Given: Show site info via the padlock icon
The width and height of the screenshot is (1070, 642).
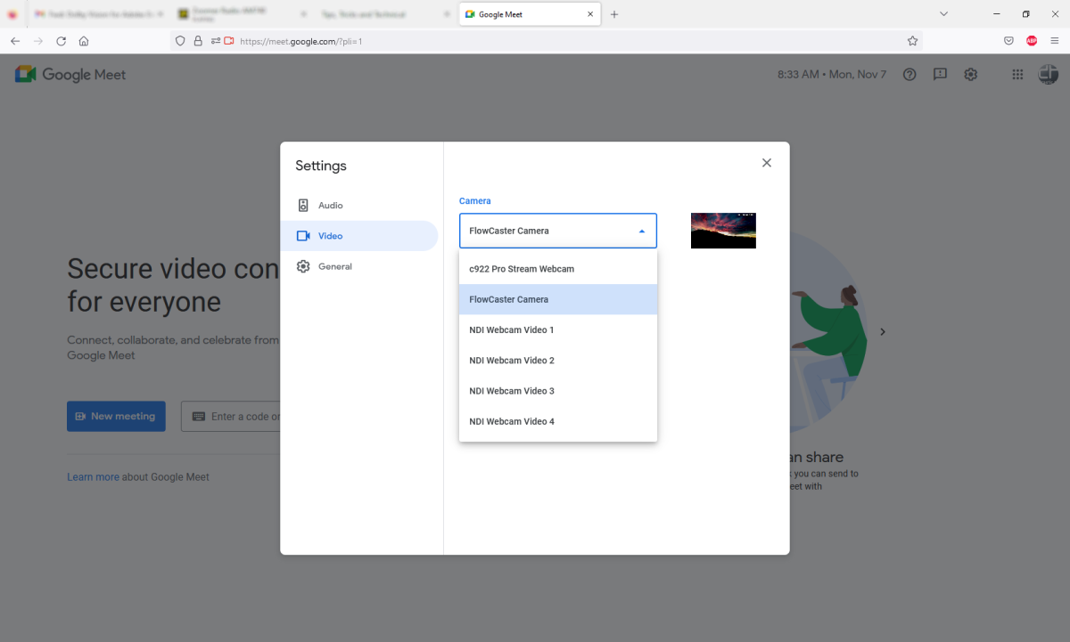Looking at the screenshot, I should [x=198, y=41].
